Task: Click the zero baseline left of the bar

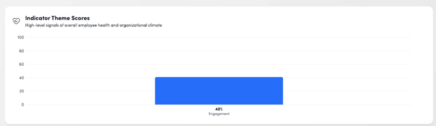Action: pyautogui.click(x=90, y=105)
